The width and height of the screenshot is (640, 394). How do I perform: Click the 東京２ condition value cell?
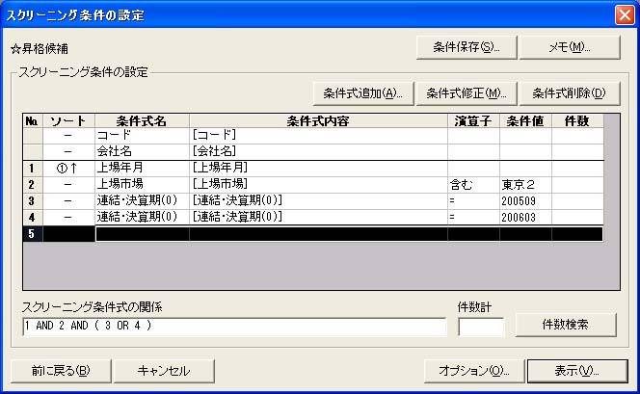pyautogui.click(x=525, y=184)
